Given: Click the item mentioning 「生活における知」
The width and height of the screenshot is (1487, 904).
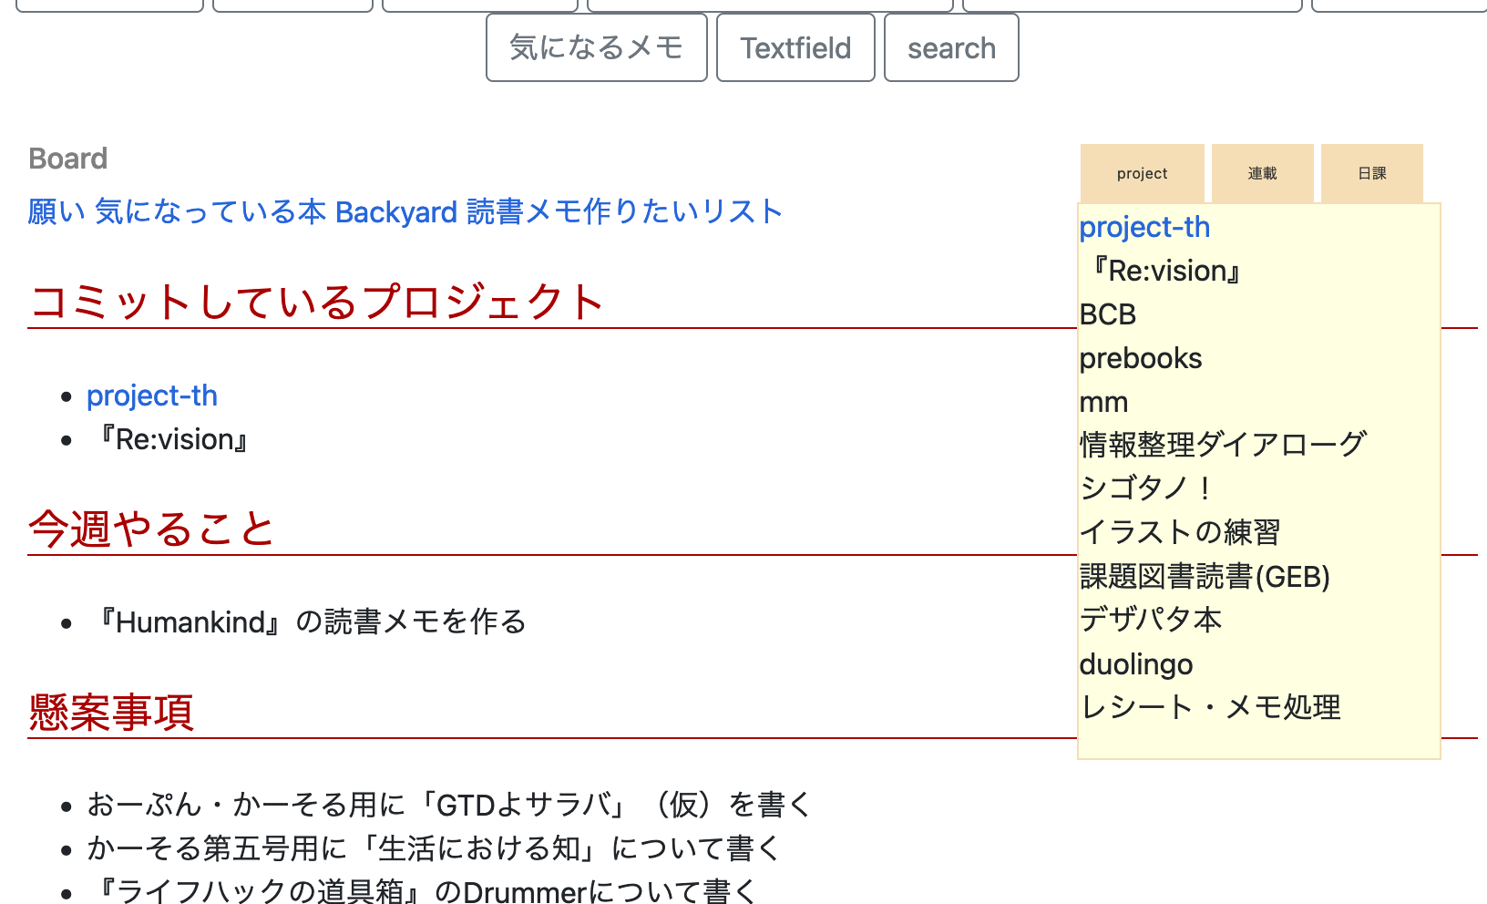Looking at the screenshot, I should pyautogui.click(x=435, y=848).
